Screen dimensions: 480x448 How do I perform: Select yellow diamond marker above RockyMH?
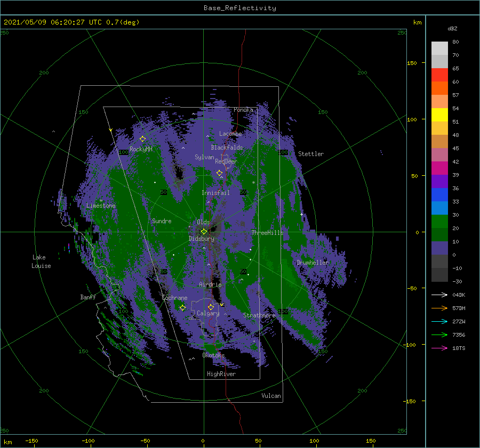pyautogui.click(x=142, y=139)
